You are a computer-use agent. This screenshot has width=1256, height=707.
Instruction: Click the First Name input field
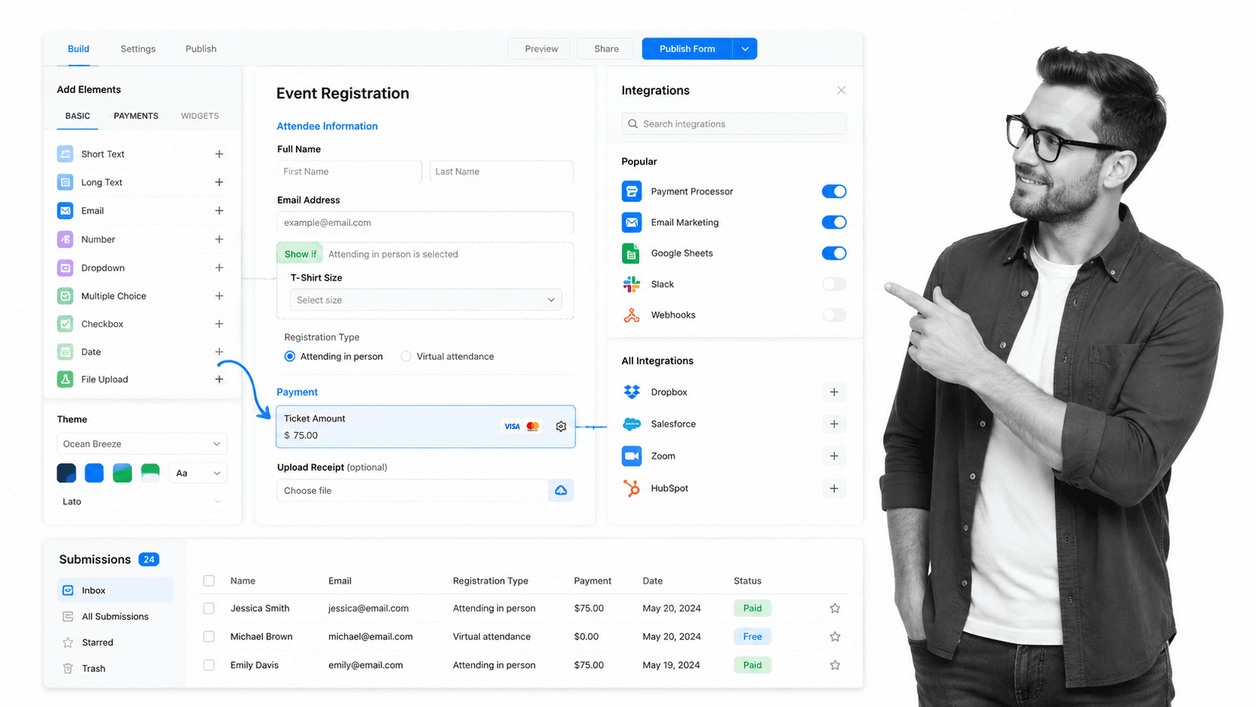pos(349,171)
